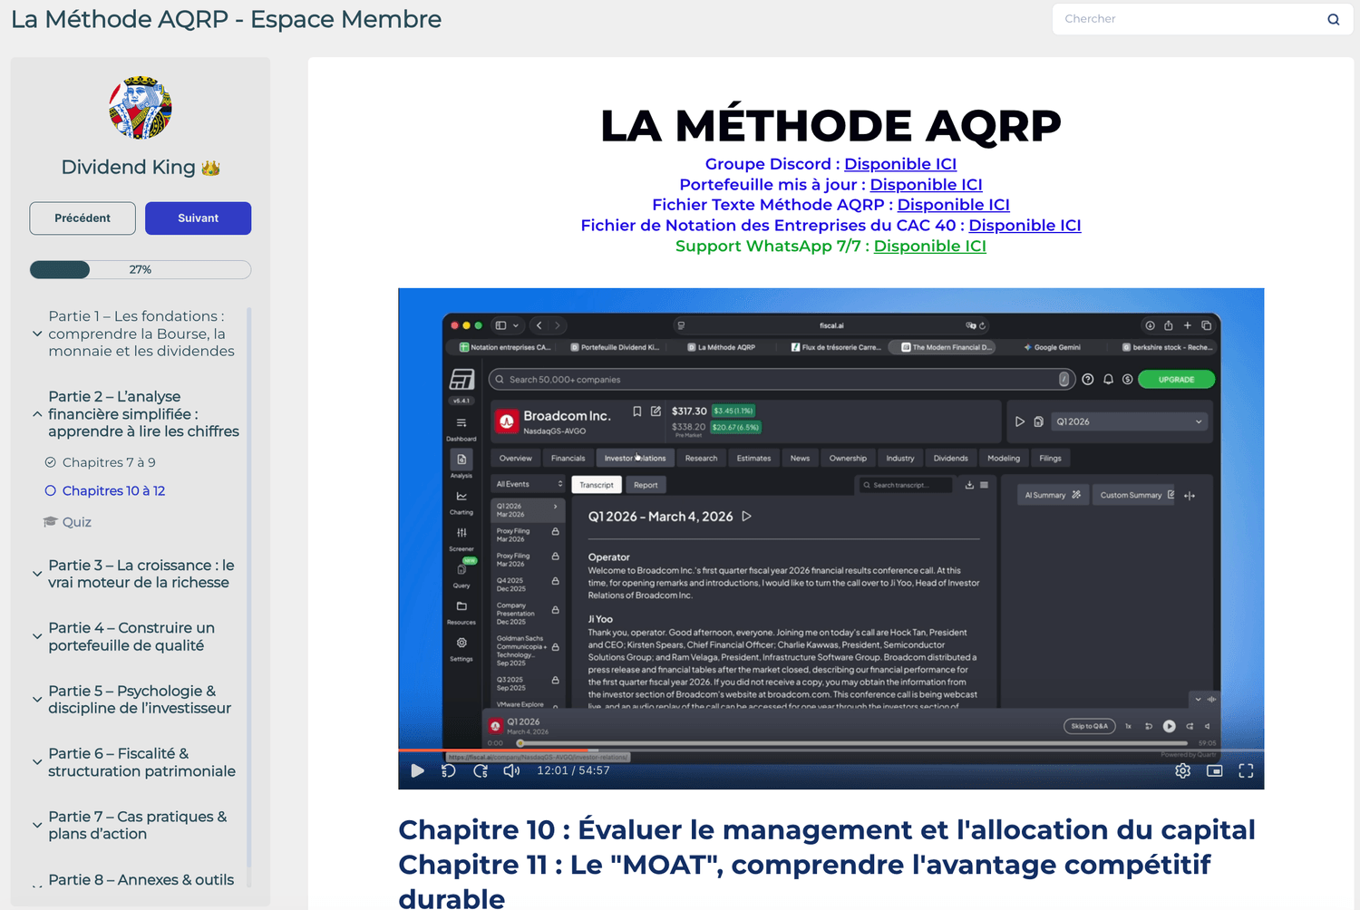Click the 12:01 / 54:57 video time display

573,770
